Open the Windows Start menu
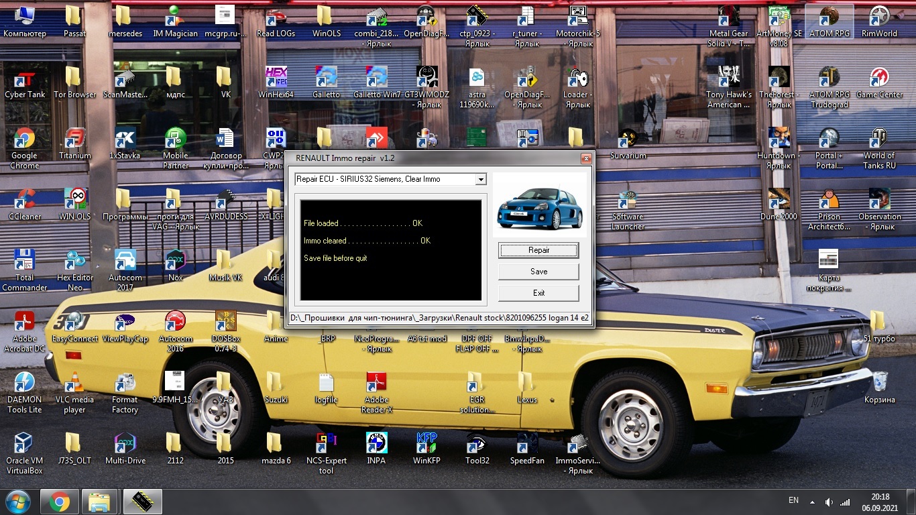Image resolution: width=916 pixels, height=515 pixels. tap(17, 501)
